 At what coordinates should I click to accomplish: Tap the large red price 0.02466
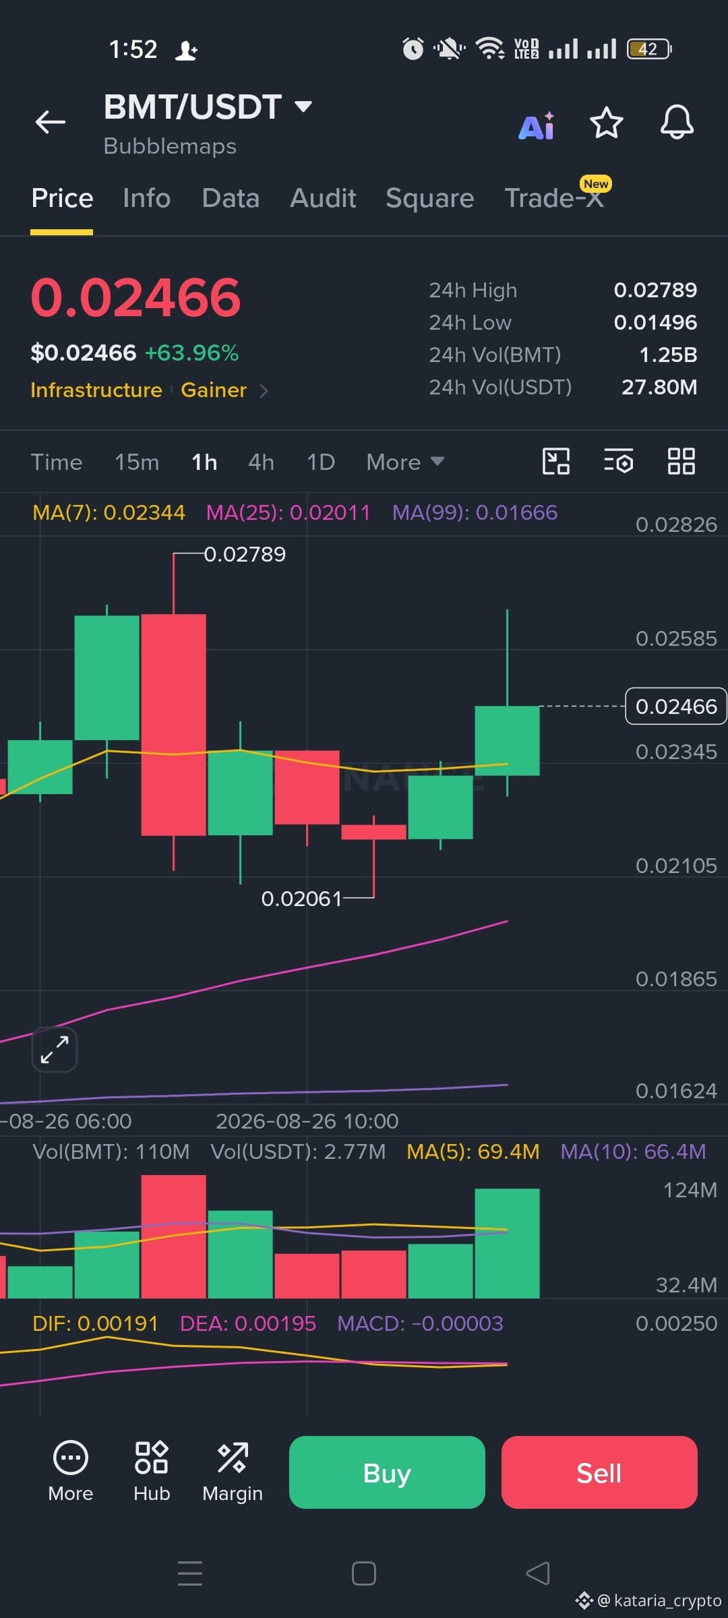coord(135,298)
